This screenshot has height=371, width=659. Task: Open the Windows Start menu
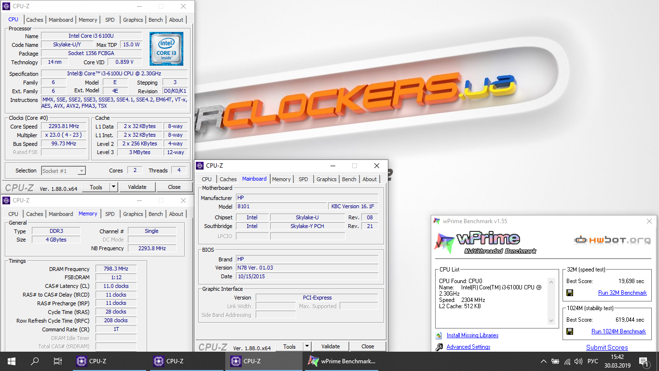(x=12, y=361)
